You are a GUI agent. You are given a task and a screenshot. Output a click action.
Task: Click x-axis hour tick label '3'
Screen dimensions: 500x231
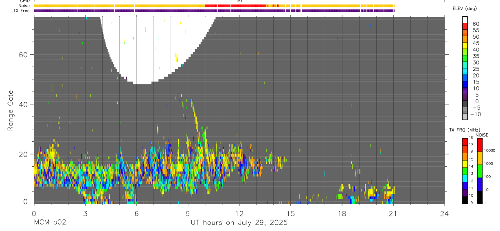coord(85,213)
